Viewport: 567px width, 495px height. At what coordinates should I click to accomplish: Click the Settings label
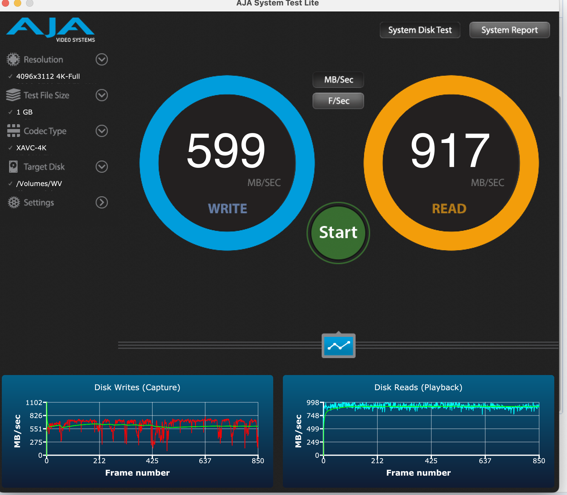point(39,203)
